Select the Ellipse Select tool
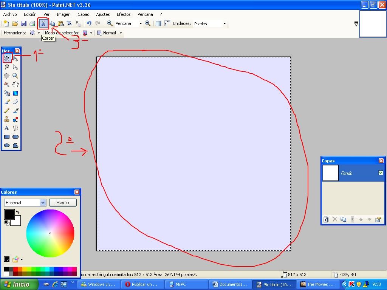387x290 pixels. 7,76
